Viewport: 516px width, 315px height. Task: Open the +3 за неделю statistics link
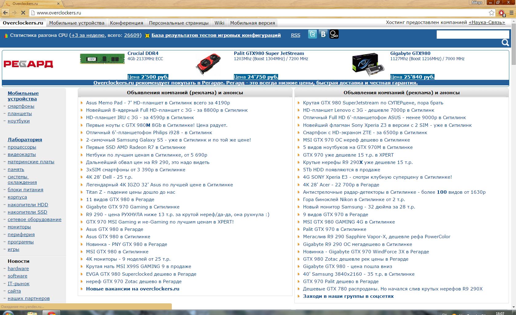tap(88, 35)
